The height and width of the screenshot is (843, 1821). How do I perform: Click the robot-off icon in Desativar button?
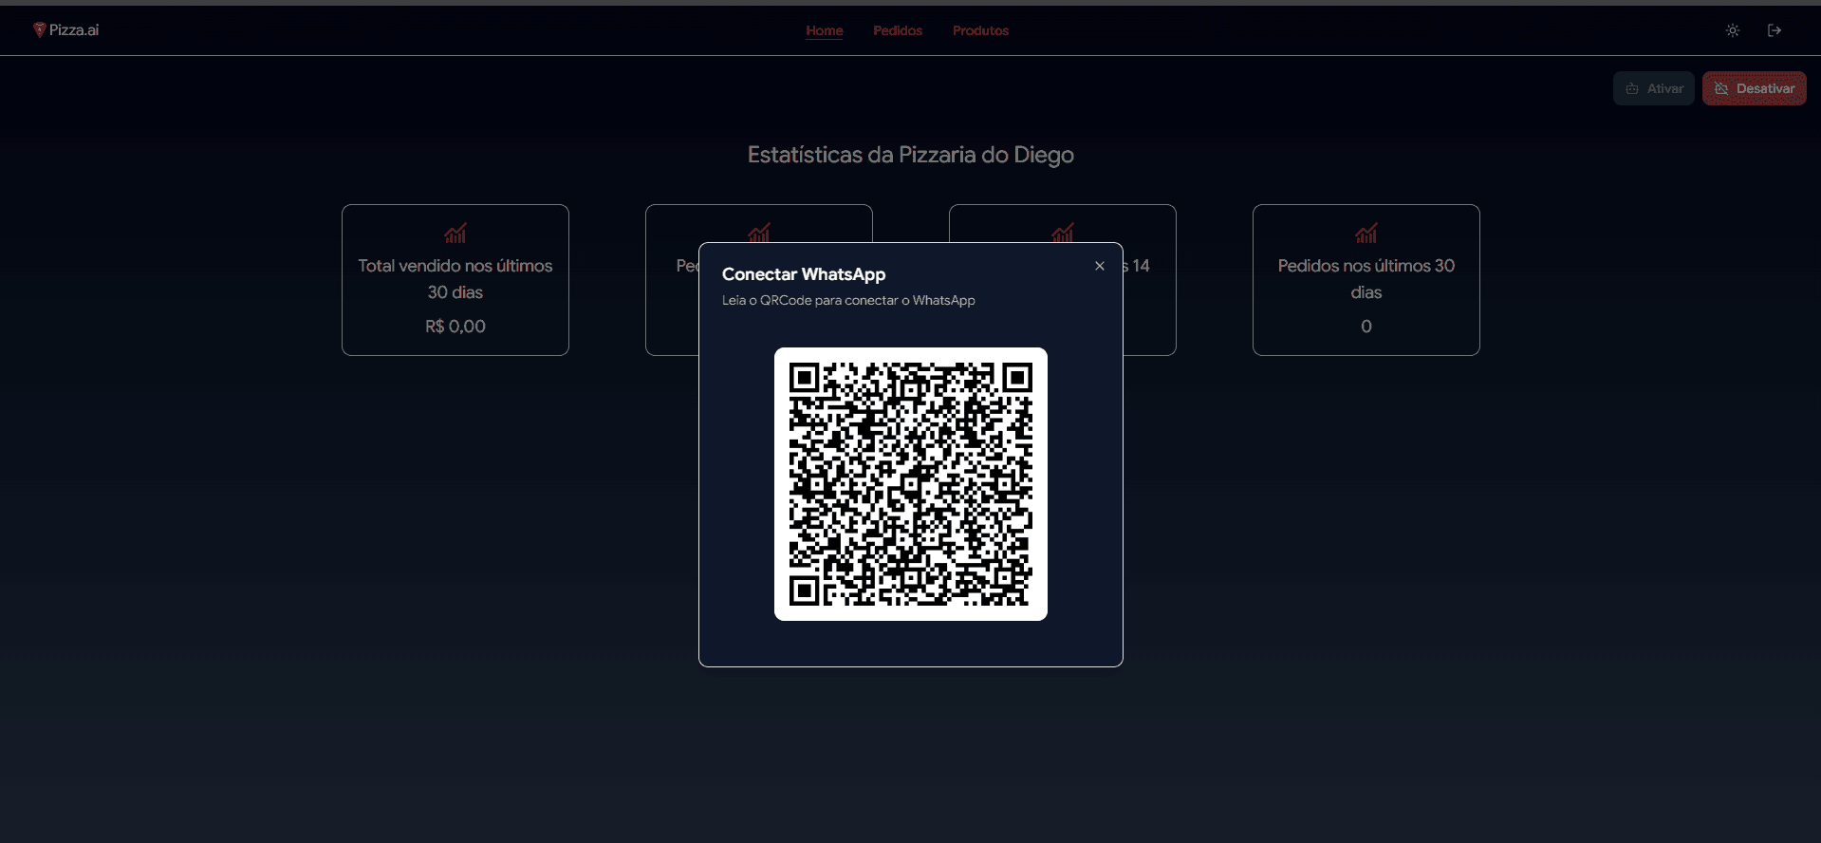click(1721, 88)
